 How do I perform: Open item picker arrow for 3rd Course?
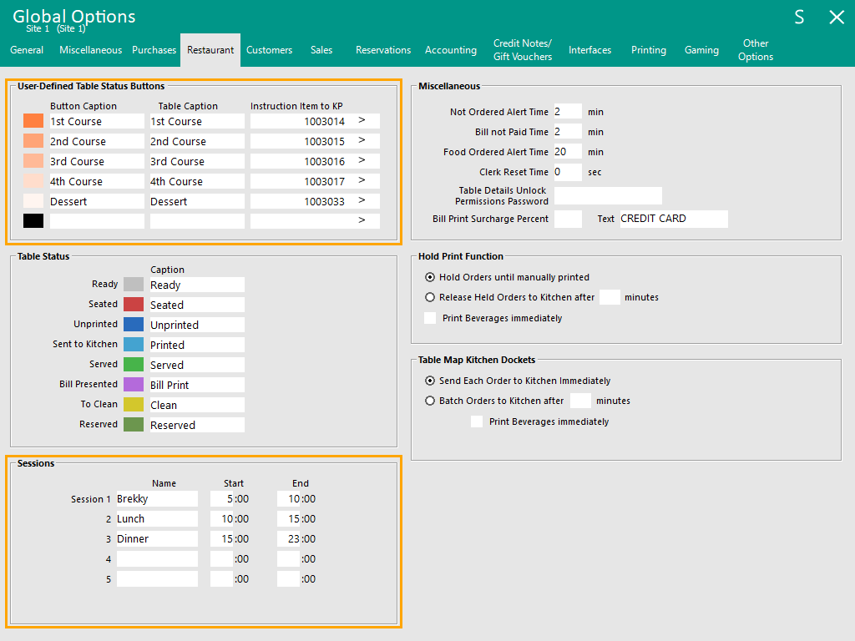[x=362, y=161]
